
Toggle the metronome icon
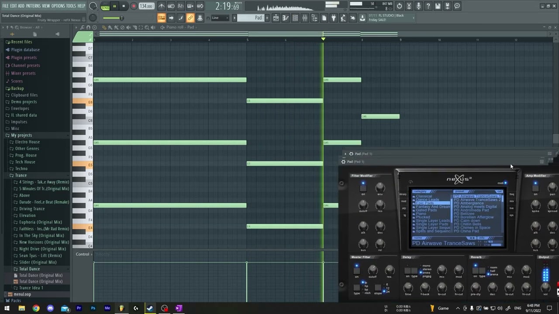[x=162, y=6]
